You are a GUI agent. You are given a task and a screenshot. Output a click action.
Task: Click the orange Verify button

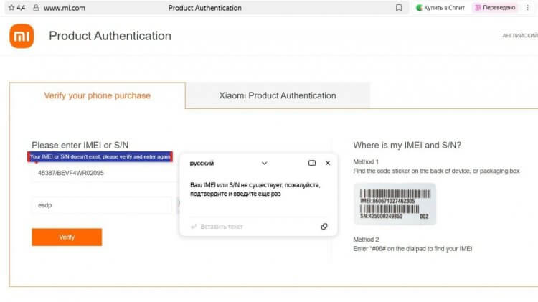67,237
